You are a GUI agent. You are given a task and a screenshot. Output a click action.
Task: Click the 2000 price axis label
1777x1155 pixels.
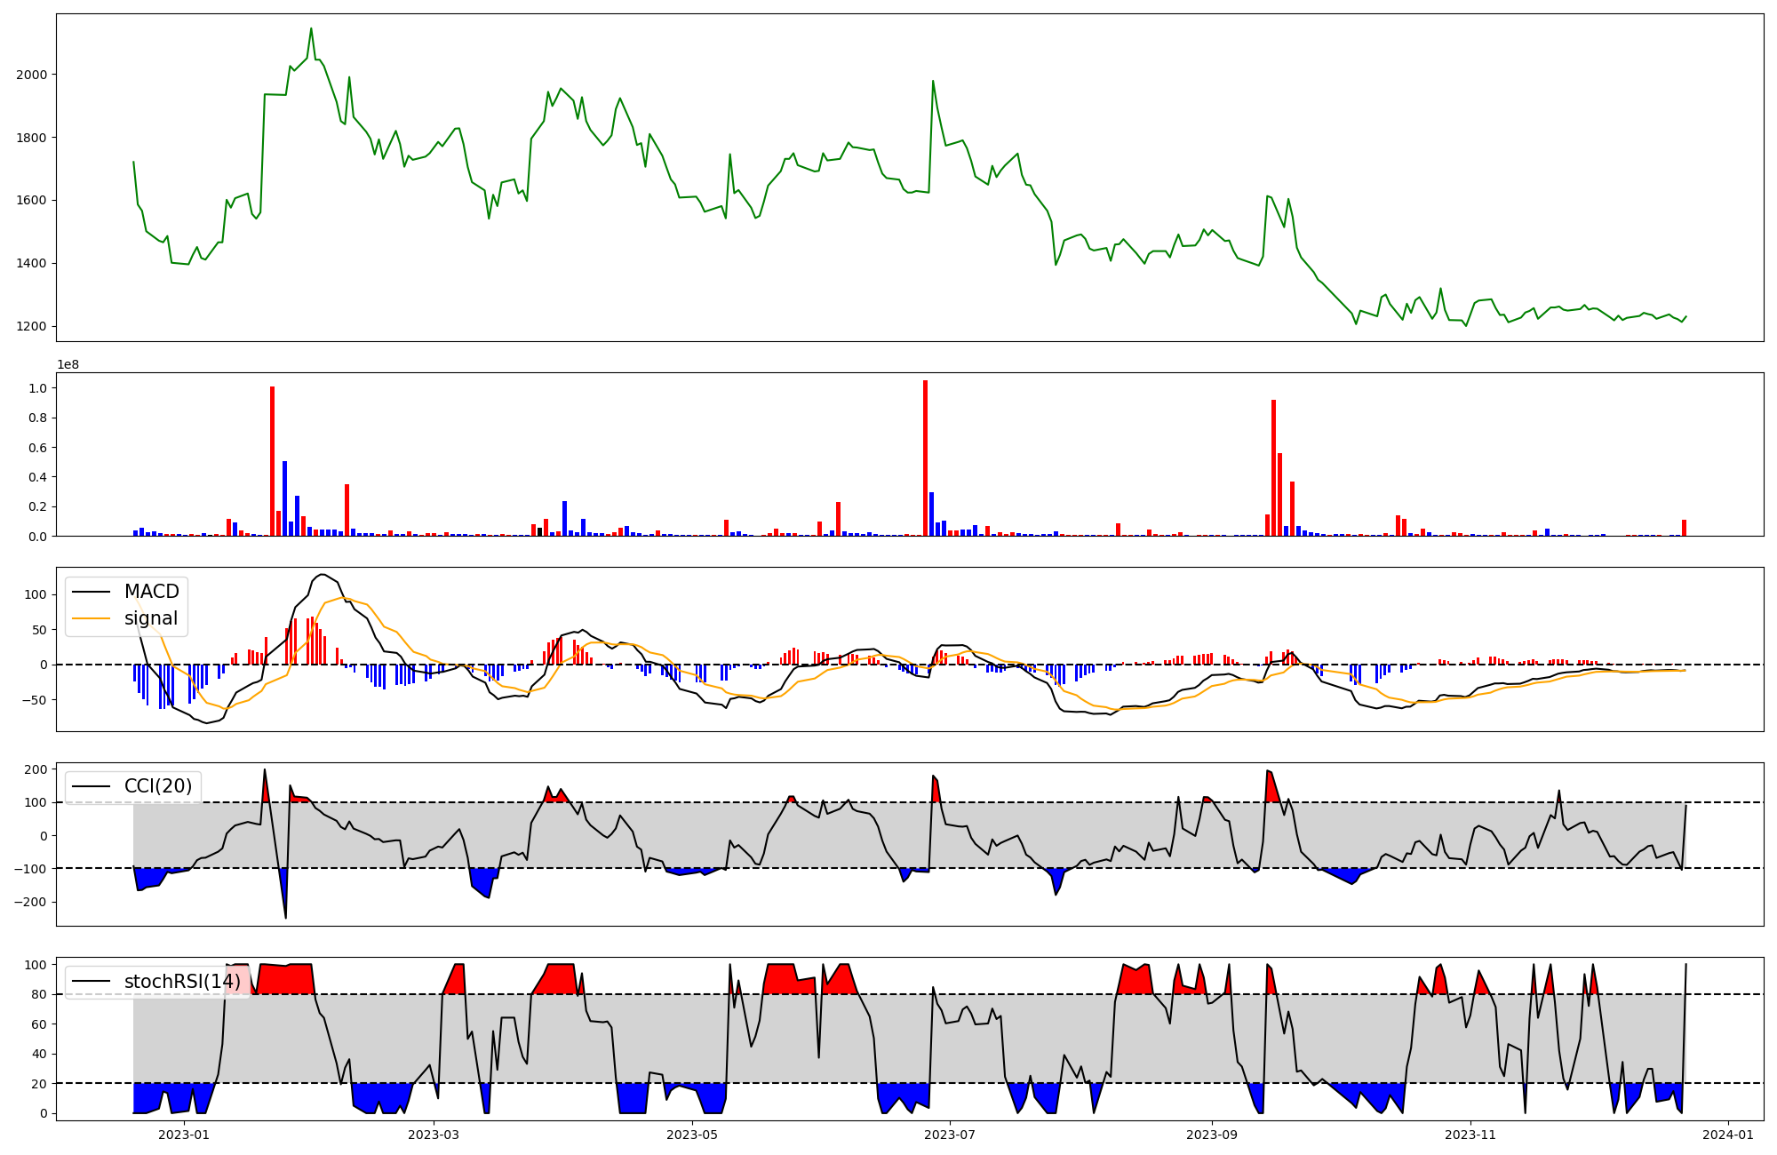tap(32, 75)
